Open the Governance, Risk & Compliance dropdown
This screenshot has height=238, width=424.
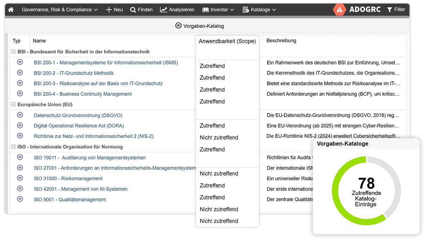[x=60, y=10]
